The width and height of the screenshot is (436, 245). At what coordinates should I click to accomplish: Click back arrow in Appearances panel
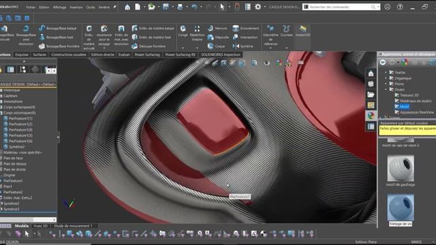383,62
